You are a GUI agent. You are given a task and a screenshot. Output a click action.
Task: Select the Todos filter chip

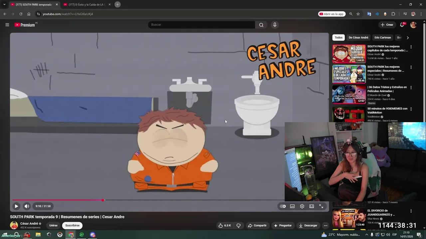[338, 38]
